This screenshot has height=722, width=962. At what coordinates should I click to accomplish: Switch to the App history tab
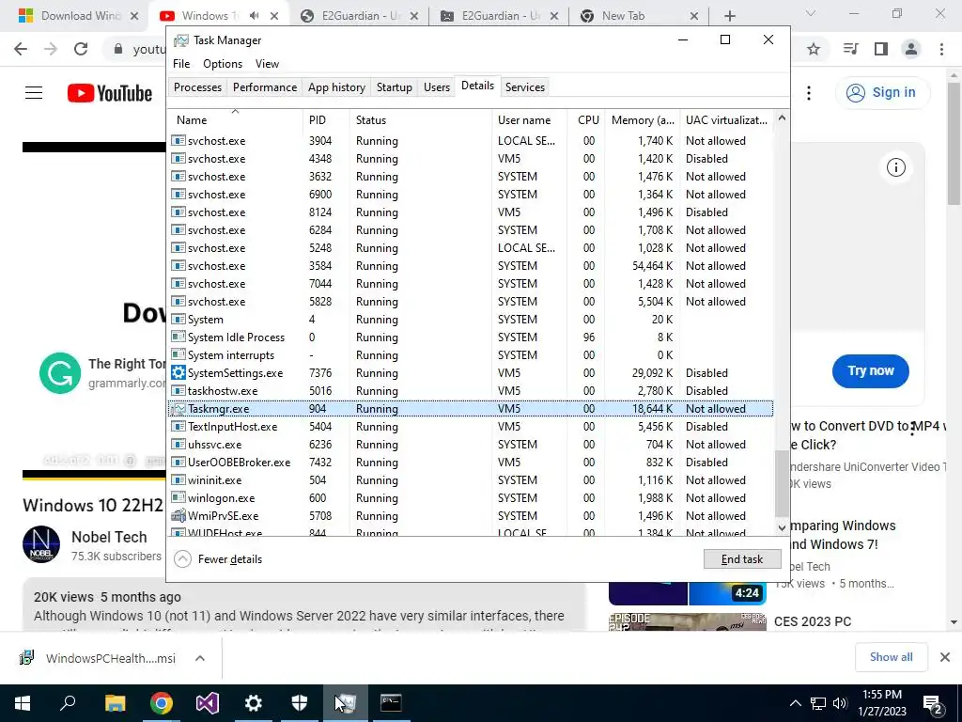click(x=336, y=87)
